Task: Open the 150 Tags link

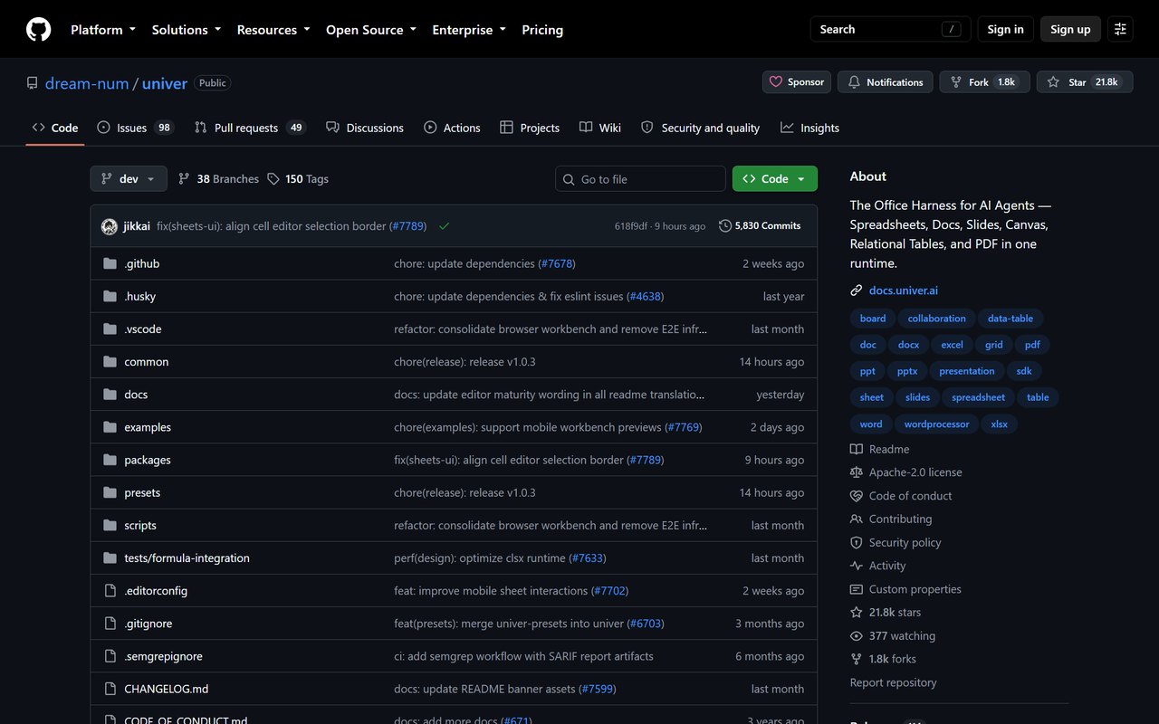Action: [x=298, y=179]
